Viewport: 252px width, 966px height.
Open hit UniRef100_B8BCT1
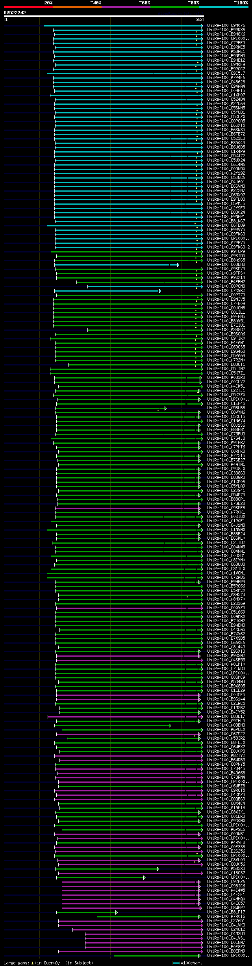pyautogui.click(x=226, y=365)
